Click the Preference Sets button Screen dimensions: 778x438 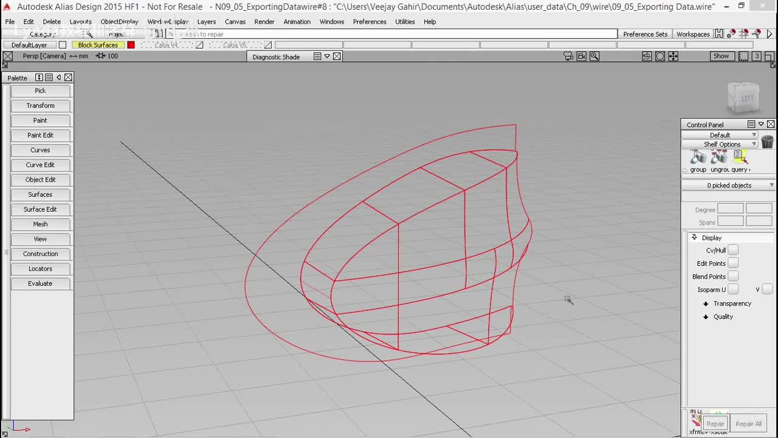(645, 34)
